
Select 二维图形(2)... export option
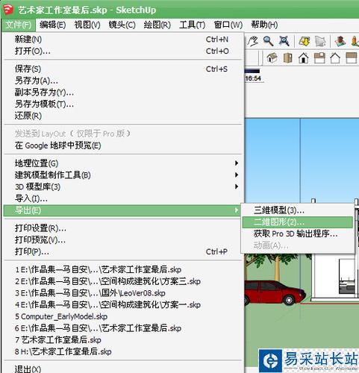tap(297, 222)
